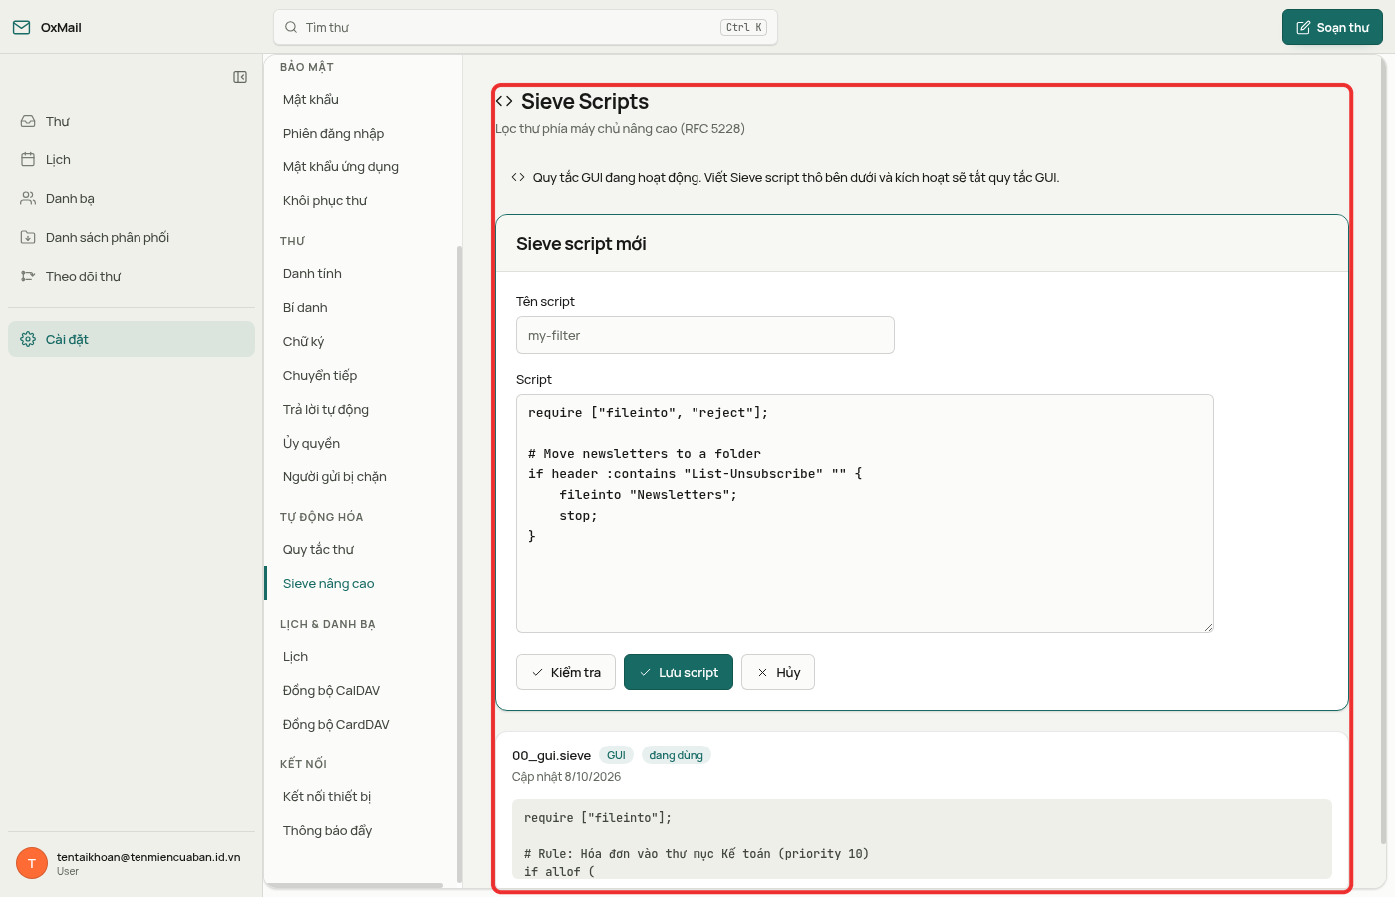The width and height of the screenshot is (1395, 897).
Task: Click the Lịch calendar icon in sidebar
Action: tap(28, 159)
